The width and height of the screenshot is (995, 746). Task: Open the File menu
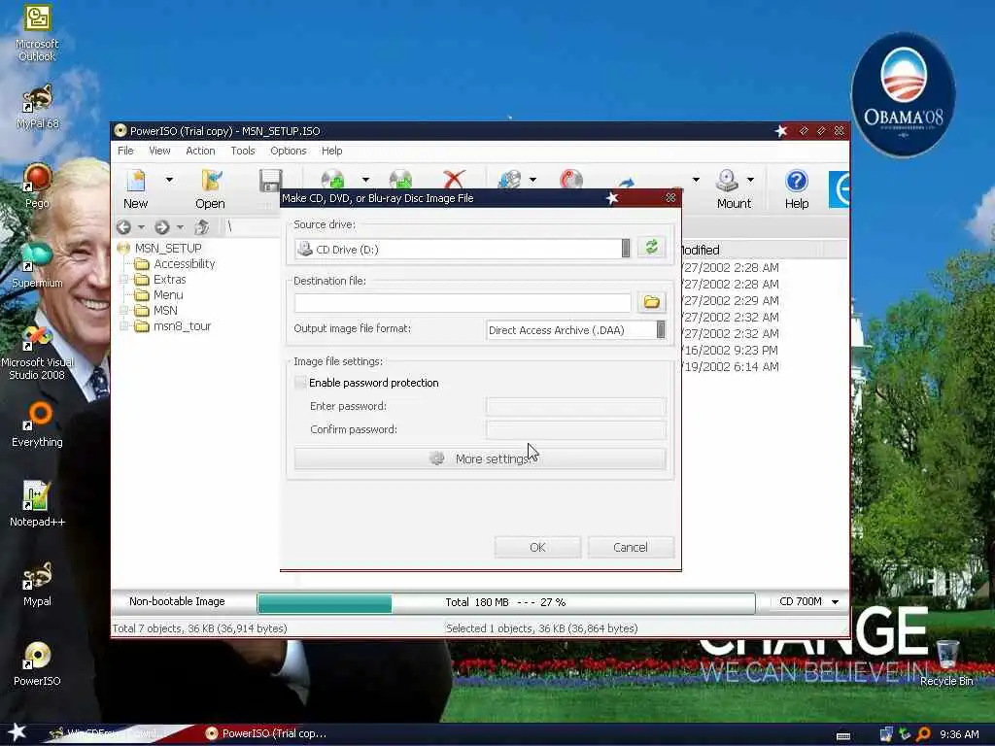pos(125,151)
